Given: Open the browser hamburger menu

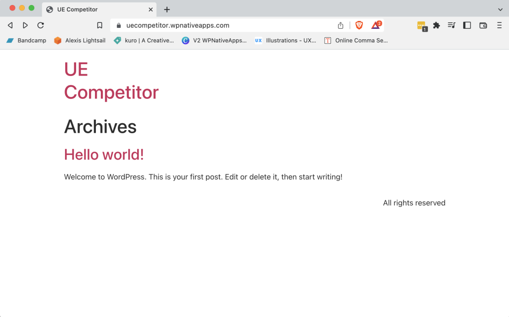Looking at the screenshot, I should pyautogui.click(x=499, y=25).
